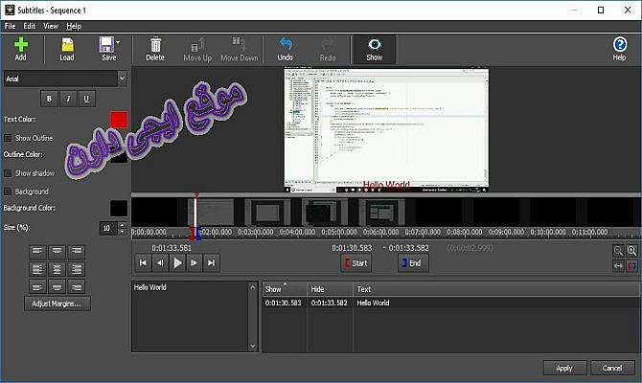Click the Apply button
This screenshot has height=383, width=642.
[x=564, y=368]
